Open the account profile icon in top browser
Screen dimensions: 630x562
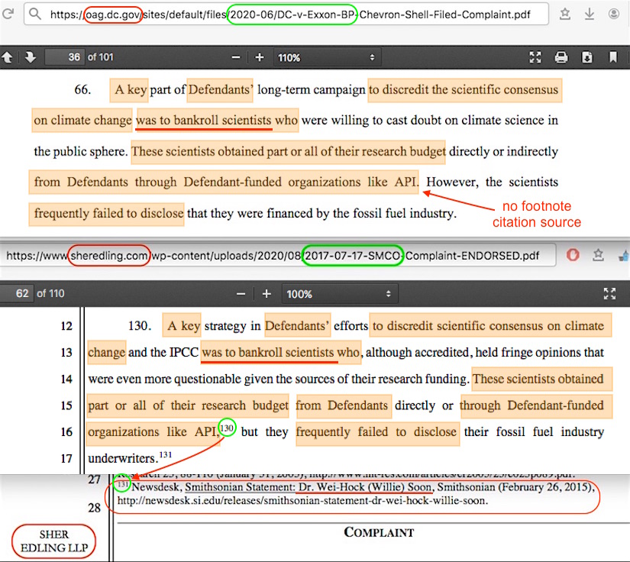(615, 14)
